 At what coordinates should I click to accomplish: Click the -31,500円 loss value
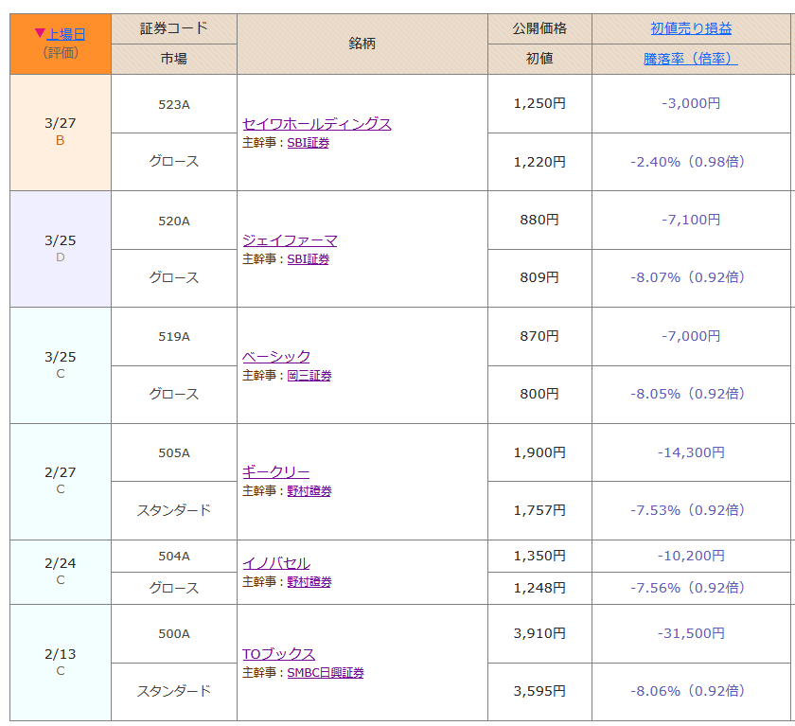[x=691, y=633]
